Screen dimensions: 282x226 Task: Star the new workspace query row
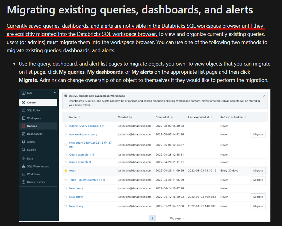(x=66, y=134)
